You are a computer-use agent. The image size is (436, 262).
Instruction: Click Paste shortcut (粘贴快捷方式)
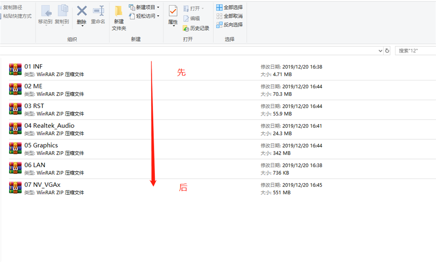tap(17, 16)
